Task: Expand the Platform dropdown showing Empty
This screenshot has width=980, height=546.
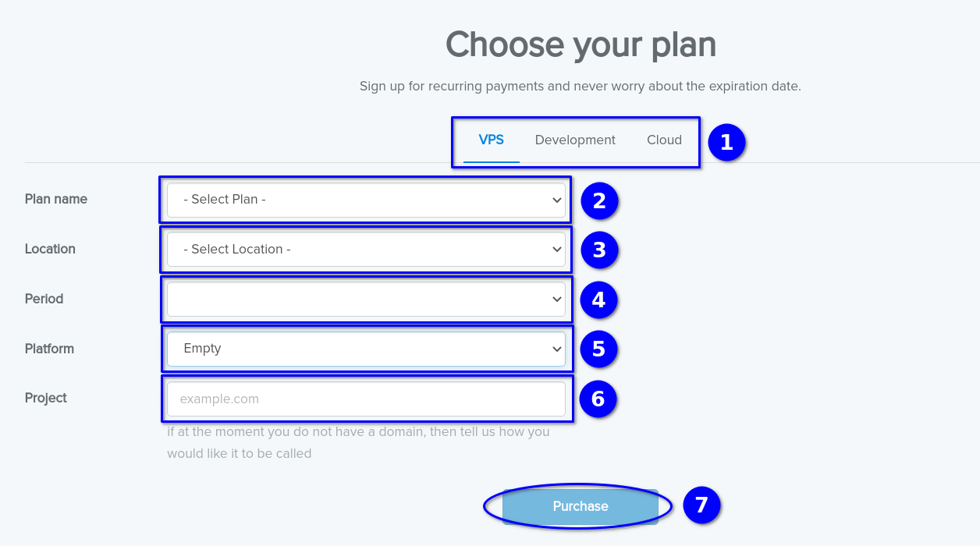Action: pos(366,349)
